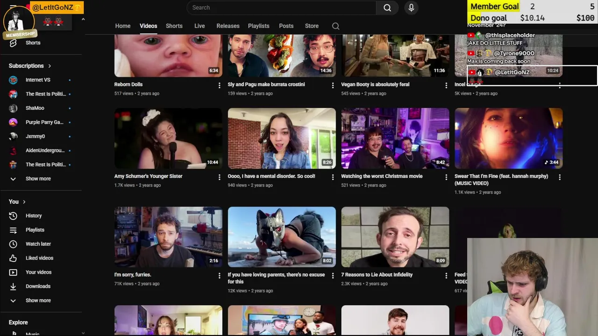Open options menu for I'm sorry, furries
This screenshot has width=598, height=336.
point(219,276)
